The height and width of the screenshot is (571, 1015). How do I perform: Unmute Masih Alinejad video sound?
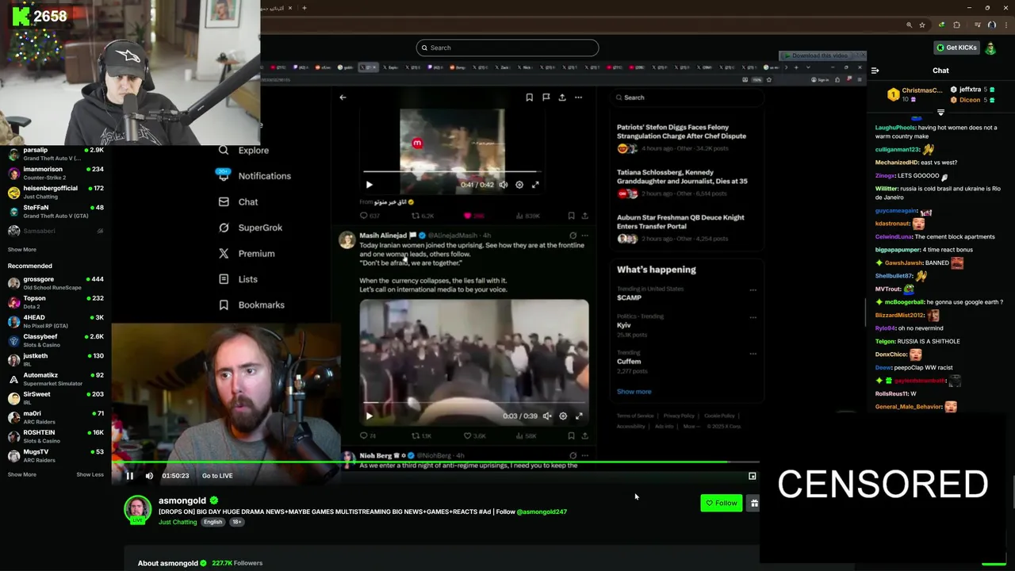547,416
